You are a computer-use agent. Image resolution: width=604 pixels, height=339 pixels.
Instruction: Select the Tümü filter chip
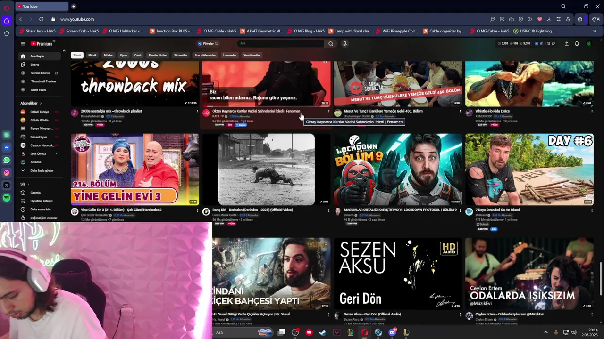pyautogui.click(x=77, y=55)
